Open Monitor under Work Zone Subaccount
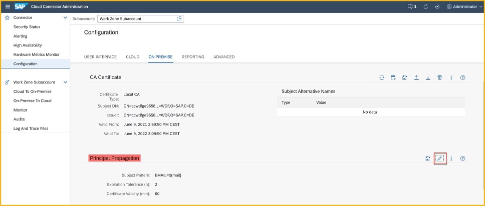The width and height of the screenshot is (485, 206). 21,110
